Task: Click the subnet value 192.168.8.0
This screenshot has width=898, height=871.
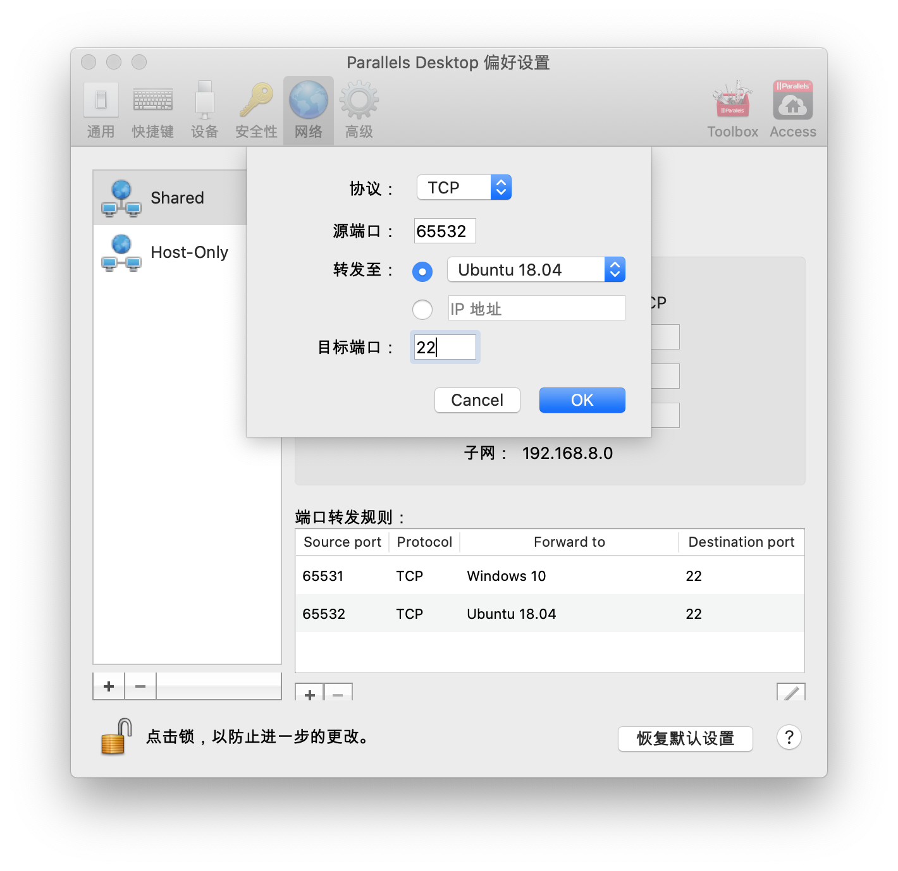Action: [567, 453]
